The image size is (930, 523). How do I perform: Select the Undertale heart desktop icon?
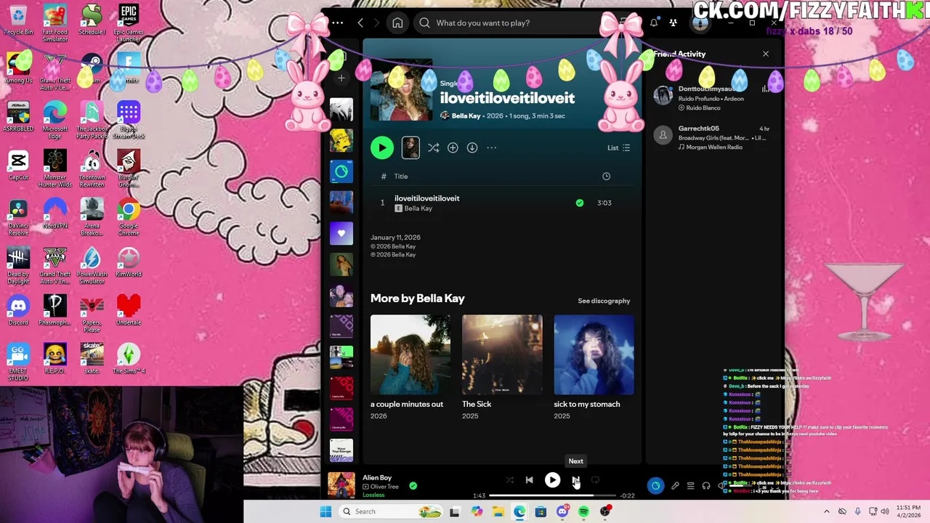(x=129, y=311)
